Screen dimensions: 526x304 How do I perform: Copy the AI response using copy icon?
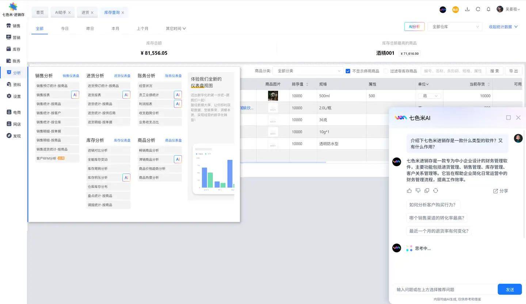(427, 191)
